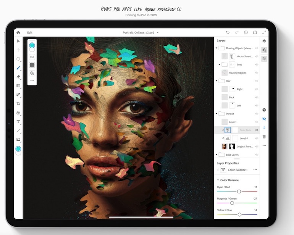Select the Original Portrait layer
This screenshot has height=235, width=294.
237,146
